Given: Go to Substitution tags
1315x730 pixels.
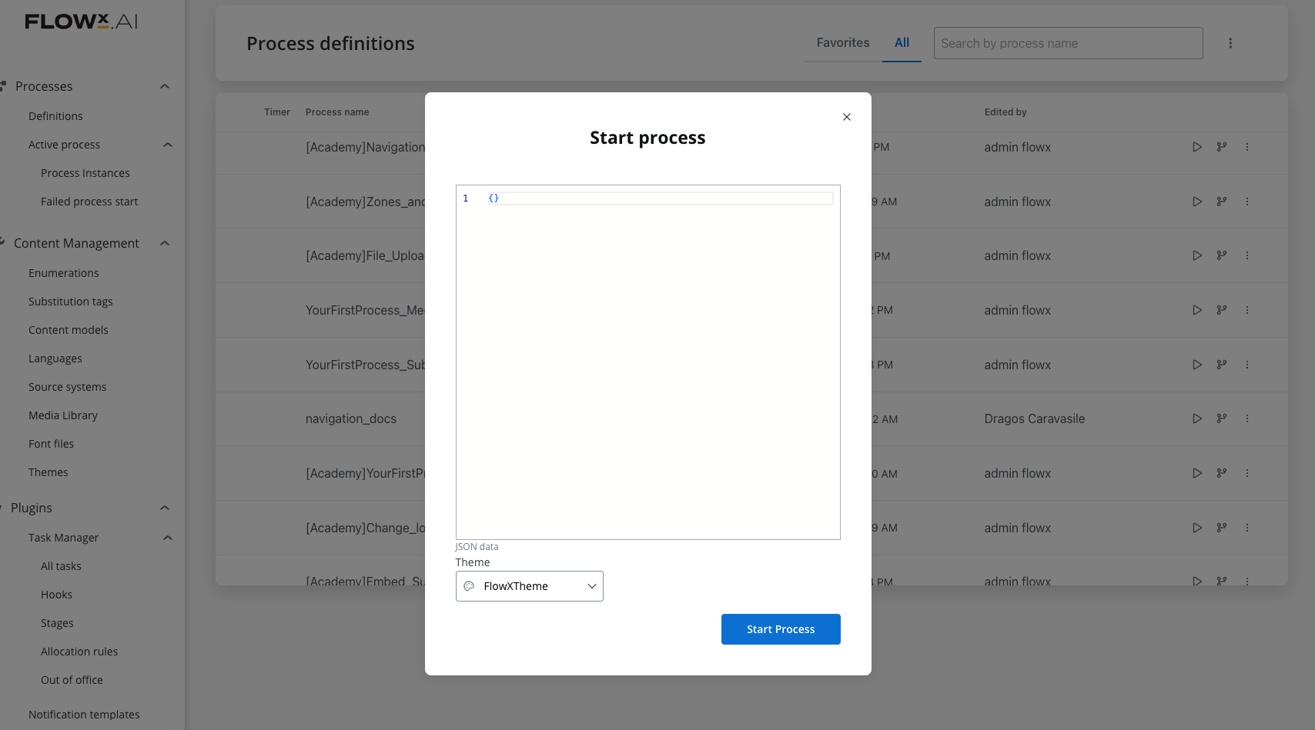Looking at the screenshot, I should coord(71,302).
